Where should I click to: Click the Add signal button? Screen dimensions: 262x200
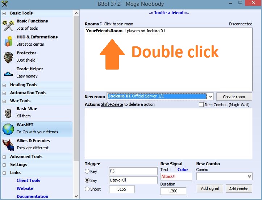(210, 189)
